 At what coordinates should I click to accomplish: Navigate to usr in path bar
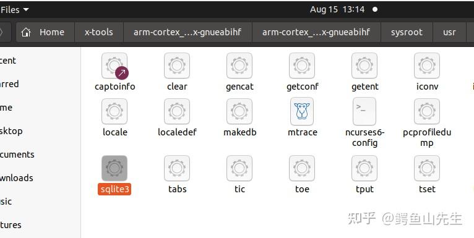pos(449,32)
